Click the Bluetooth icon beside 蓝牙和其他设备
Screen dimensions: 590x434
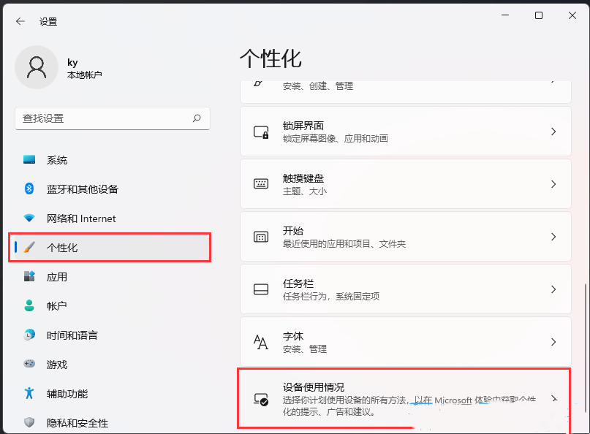coord(29,189)
